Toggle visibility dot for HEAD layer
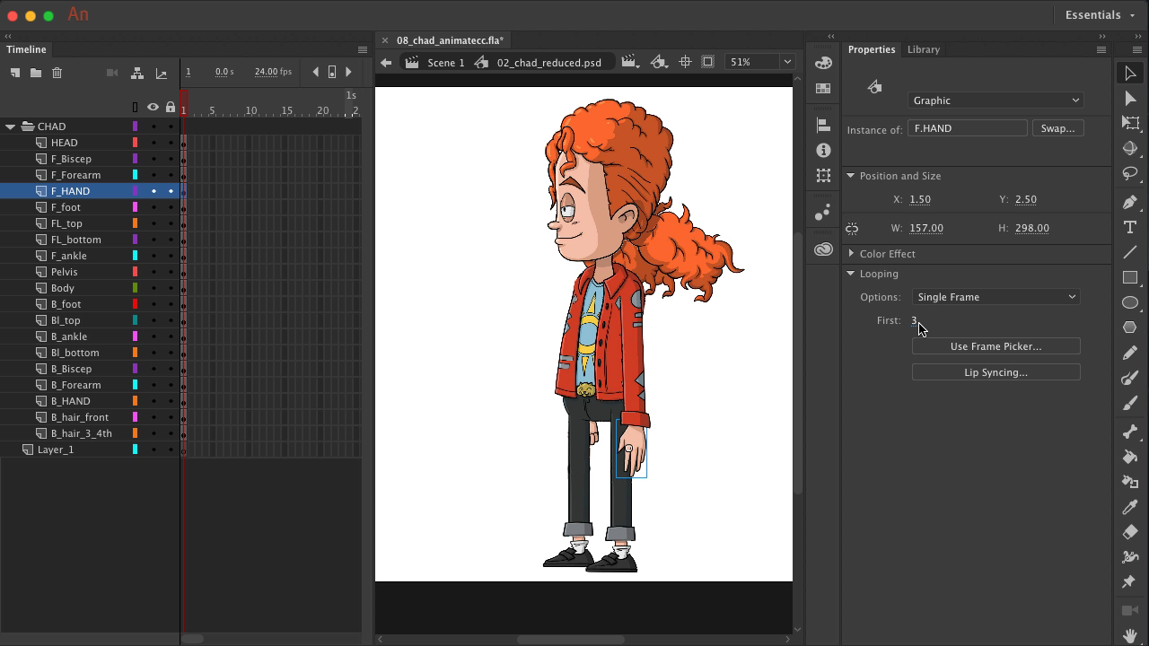This screenshot has width=1149, height=646. [x=153, y=143]
